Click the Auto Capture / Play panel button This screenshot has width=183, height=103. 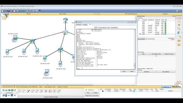coord(156,54)
